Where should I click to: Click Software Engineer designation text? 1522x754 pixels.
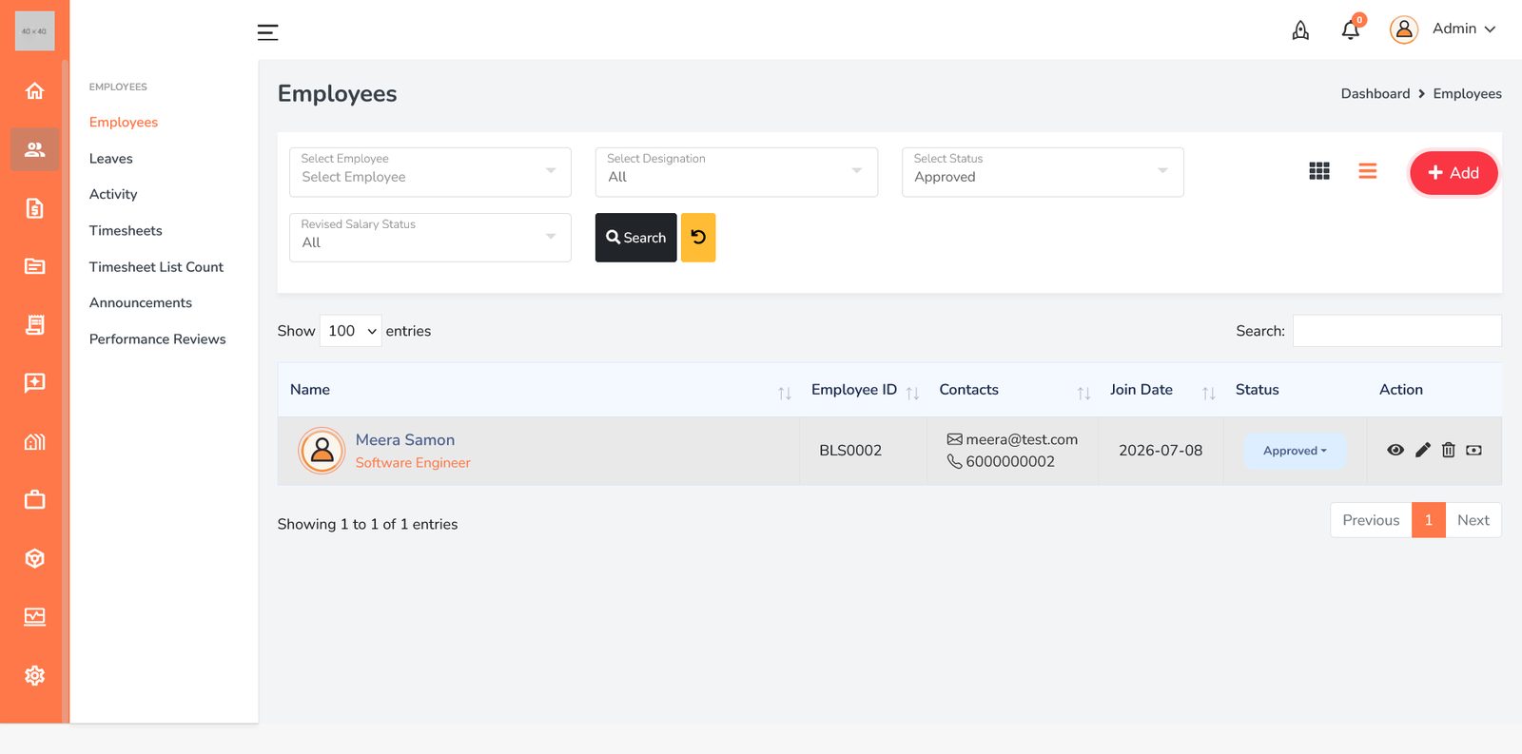pos(413,463)
